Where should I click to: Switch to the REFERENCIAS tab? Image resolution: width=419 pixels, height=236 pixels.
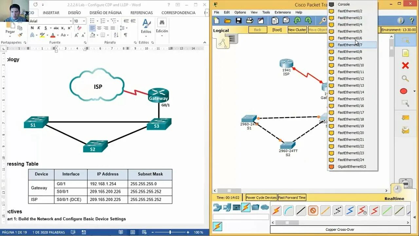tap(141, 13)
